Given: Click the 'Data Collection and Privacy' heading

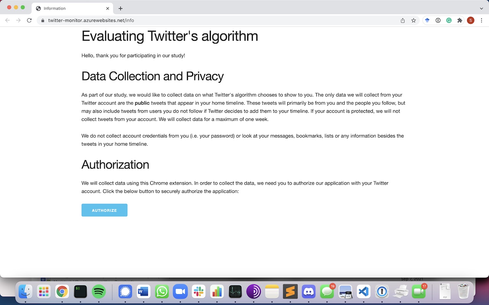Looking at the screenshot, I should click(x=152, y=76).
